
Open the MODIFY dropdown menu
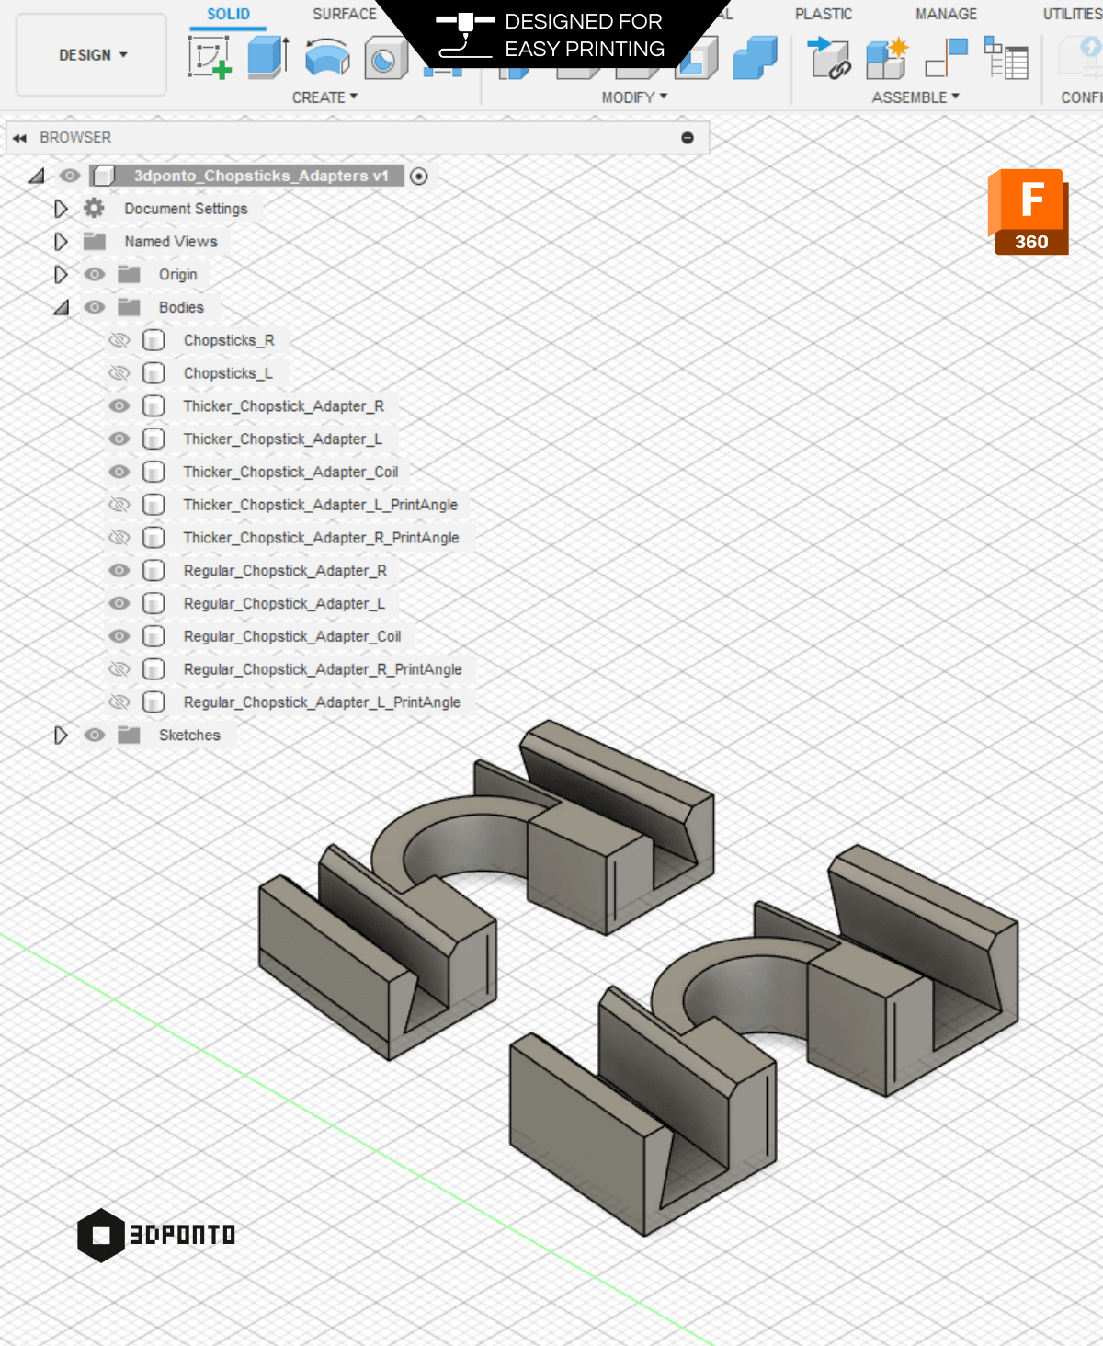[x=634, y=97]
